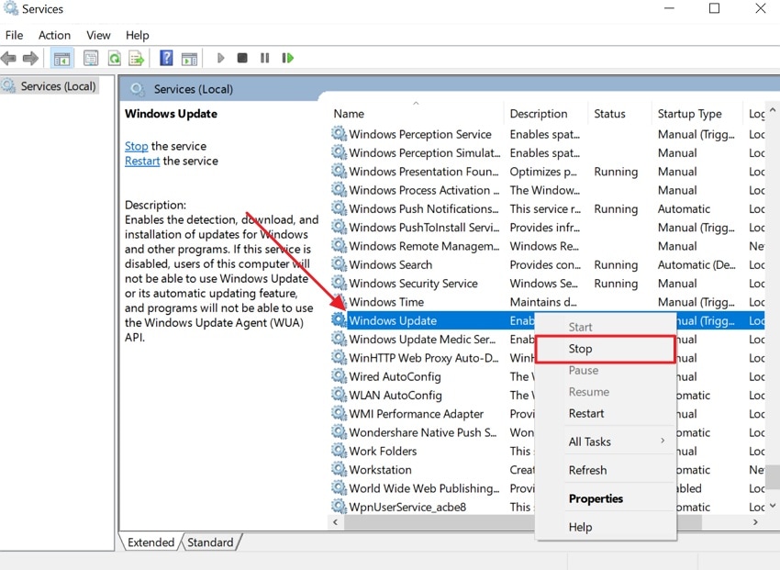Expand All Tasks submenu
Viewport: 780px width, 570px height.
[x=606, y=441]
